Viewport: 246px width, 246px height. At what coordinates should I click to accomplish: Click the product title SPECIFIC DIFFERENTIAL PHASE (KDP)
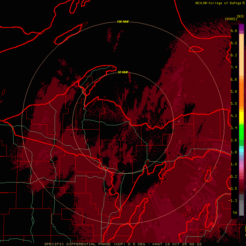coord(85,244)
